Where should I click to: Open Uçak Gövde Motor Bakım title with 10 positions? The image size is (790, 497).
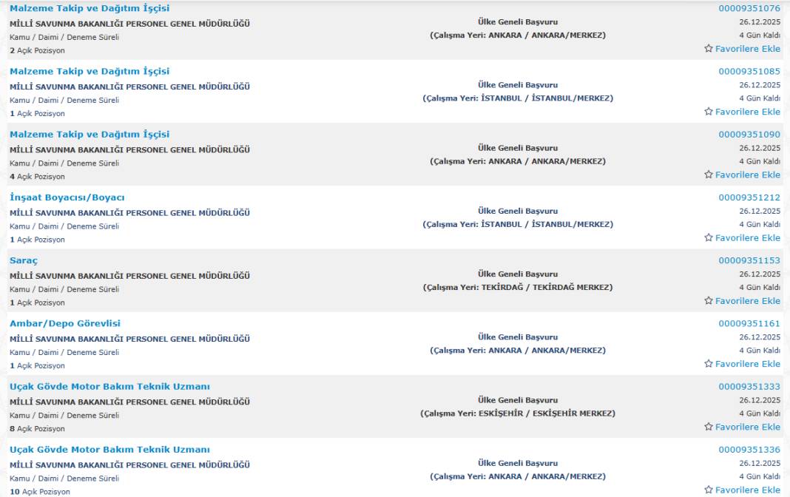click(109, 450)
